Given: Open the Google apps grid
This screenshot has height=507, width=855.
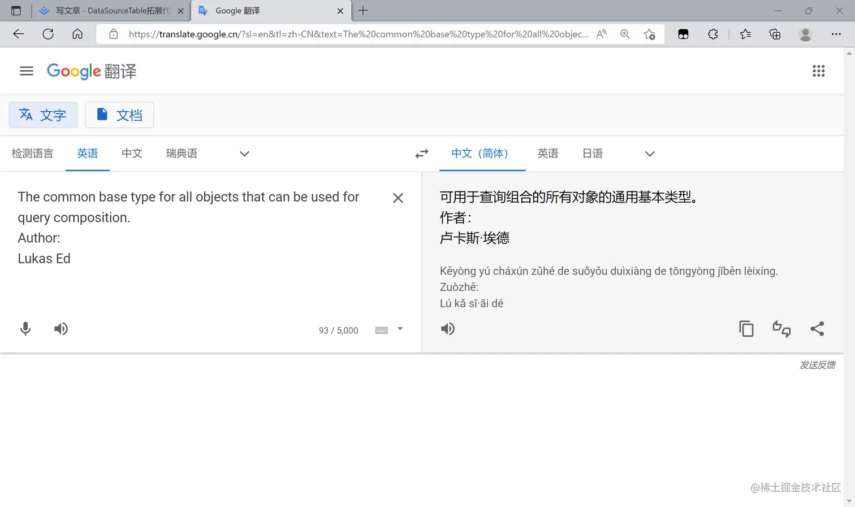Looking at the screenshot, I should [x=818, y=71].
